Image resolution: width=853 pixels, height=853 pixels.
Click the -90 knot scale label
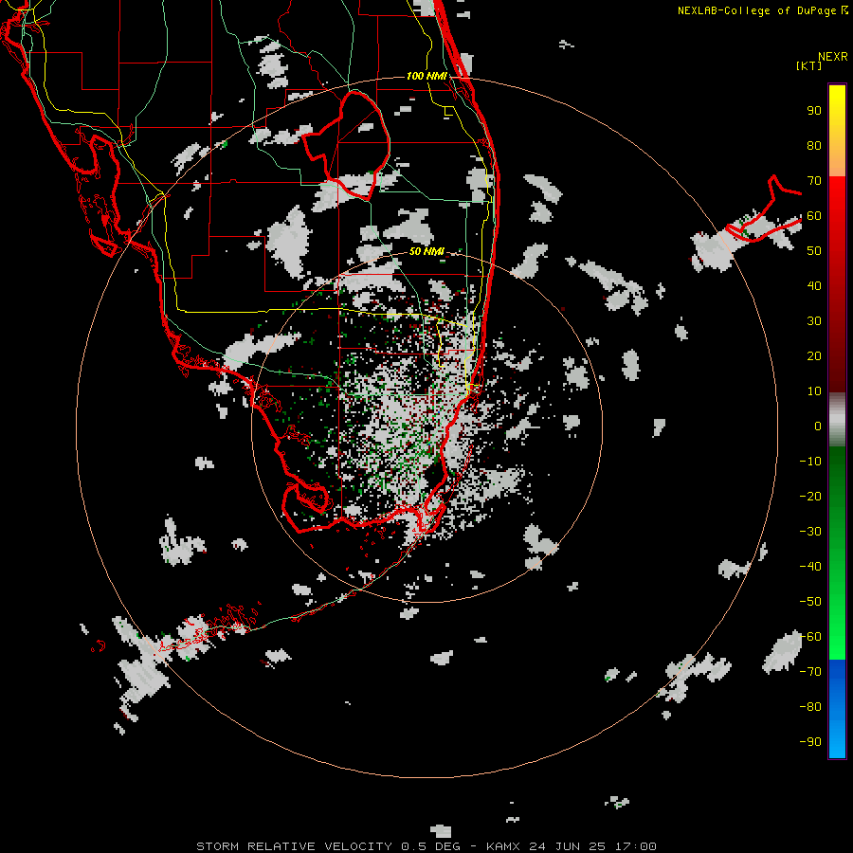(x=810, y=742)
